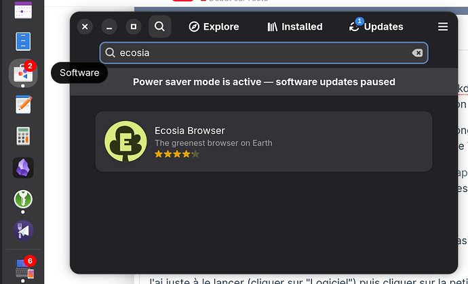The image size is (468, 284).
Task: Open the dock icon with badge 6
Action: point(25,268)
